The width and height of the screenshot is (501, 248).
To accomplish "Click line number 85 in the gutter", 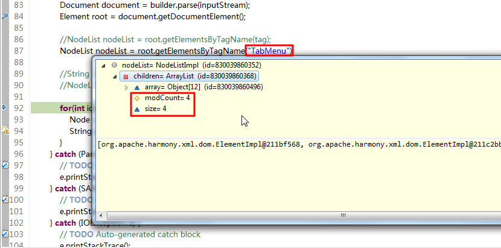I will tap(19, 28).
